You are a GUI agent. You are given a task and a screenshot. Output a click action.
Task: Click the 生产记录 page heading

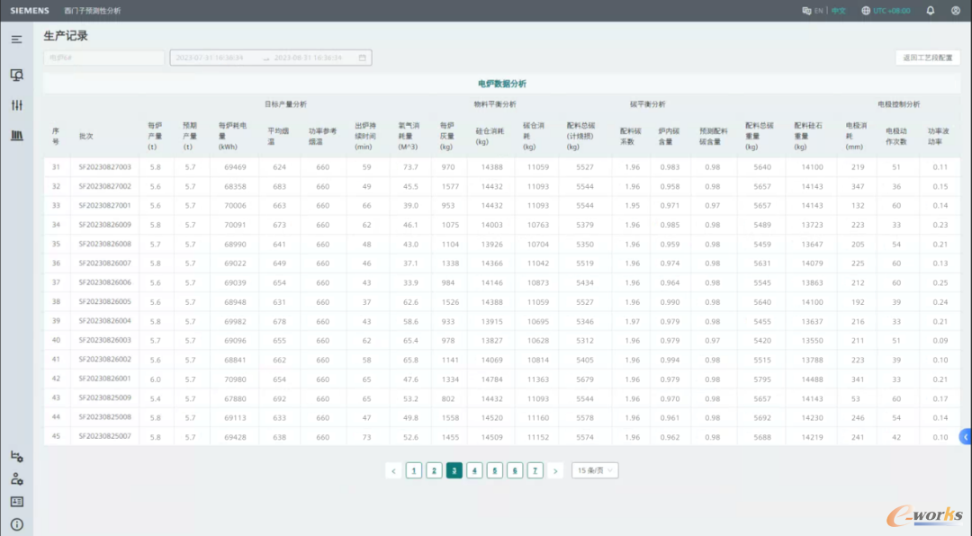coord(66,36)
